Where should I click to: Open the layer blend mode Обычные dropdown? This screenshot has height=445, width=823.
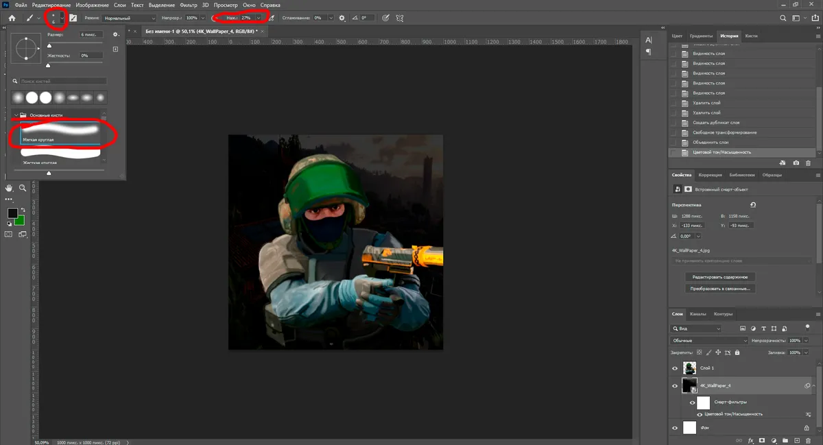710,341
